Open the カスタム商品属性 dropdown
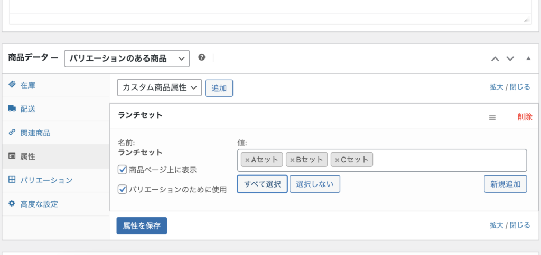The width and height of the screenshot is (541, 255). pyautogui.click(x=159, y=88)
